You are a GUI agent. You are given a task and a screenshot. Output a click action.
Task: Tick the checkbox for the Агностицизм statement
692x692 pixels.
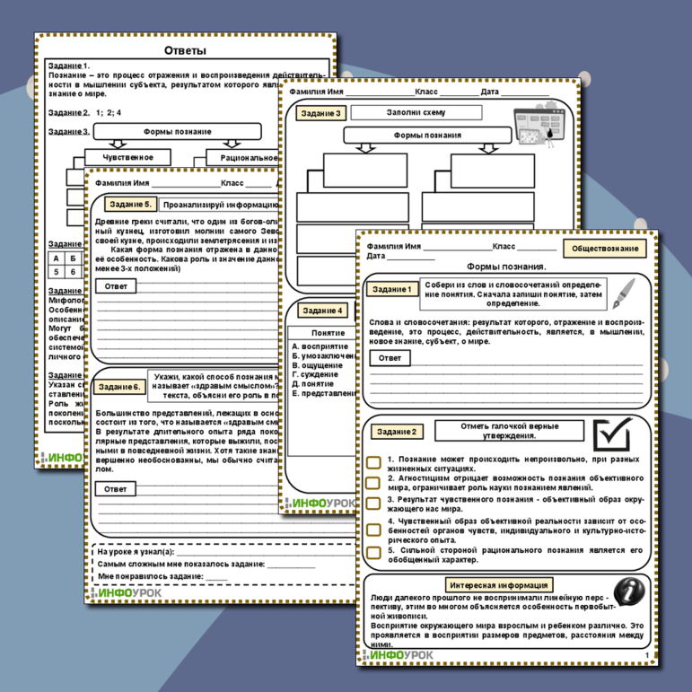point(373,482)
